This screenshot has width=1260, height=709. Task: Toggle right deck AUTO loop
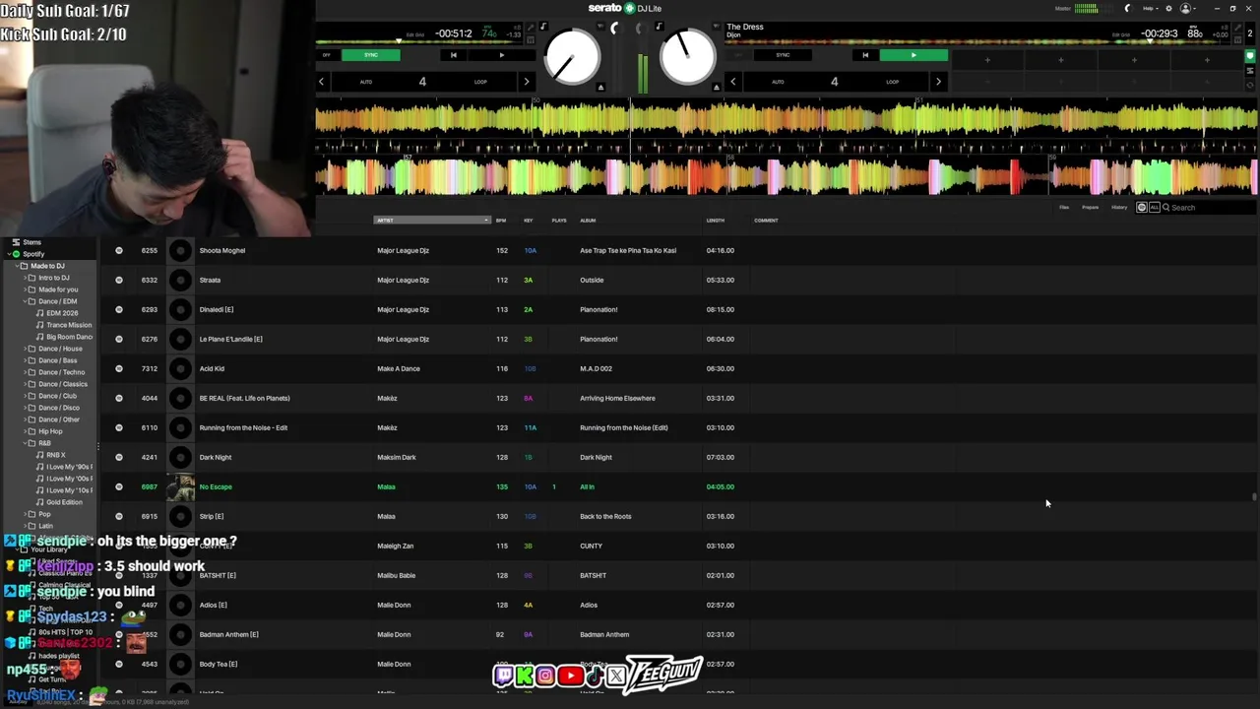coord(778,82)
